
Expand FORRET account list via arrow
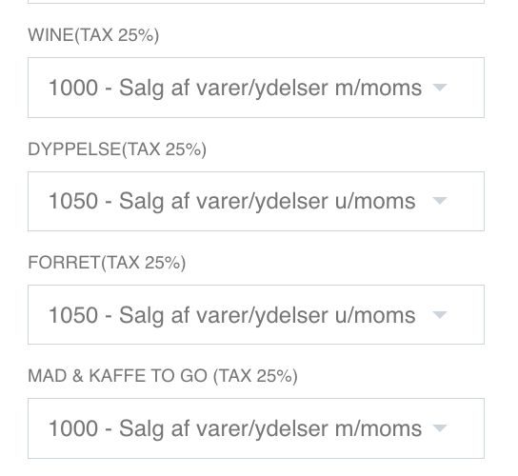click(440, 315)
